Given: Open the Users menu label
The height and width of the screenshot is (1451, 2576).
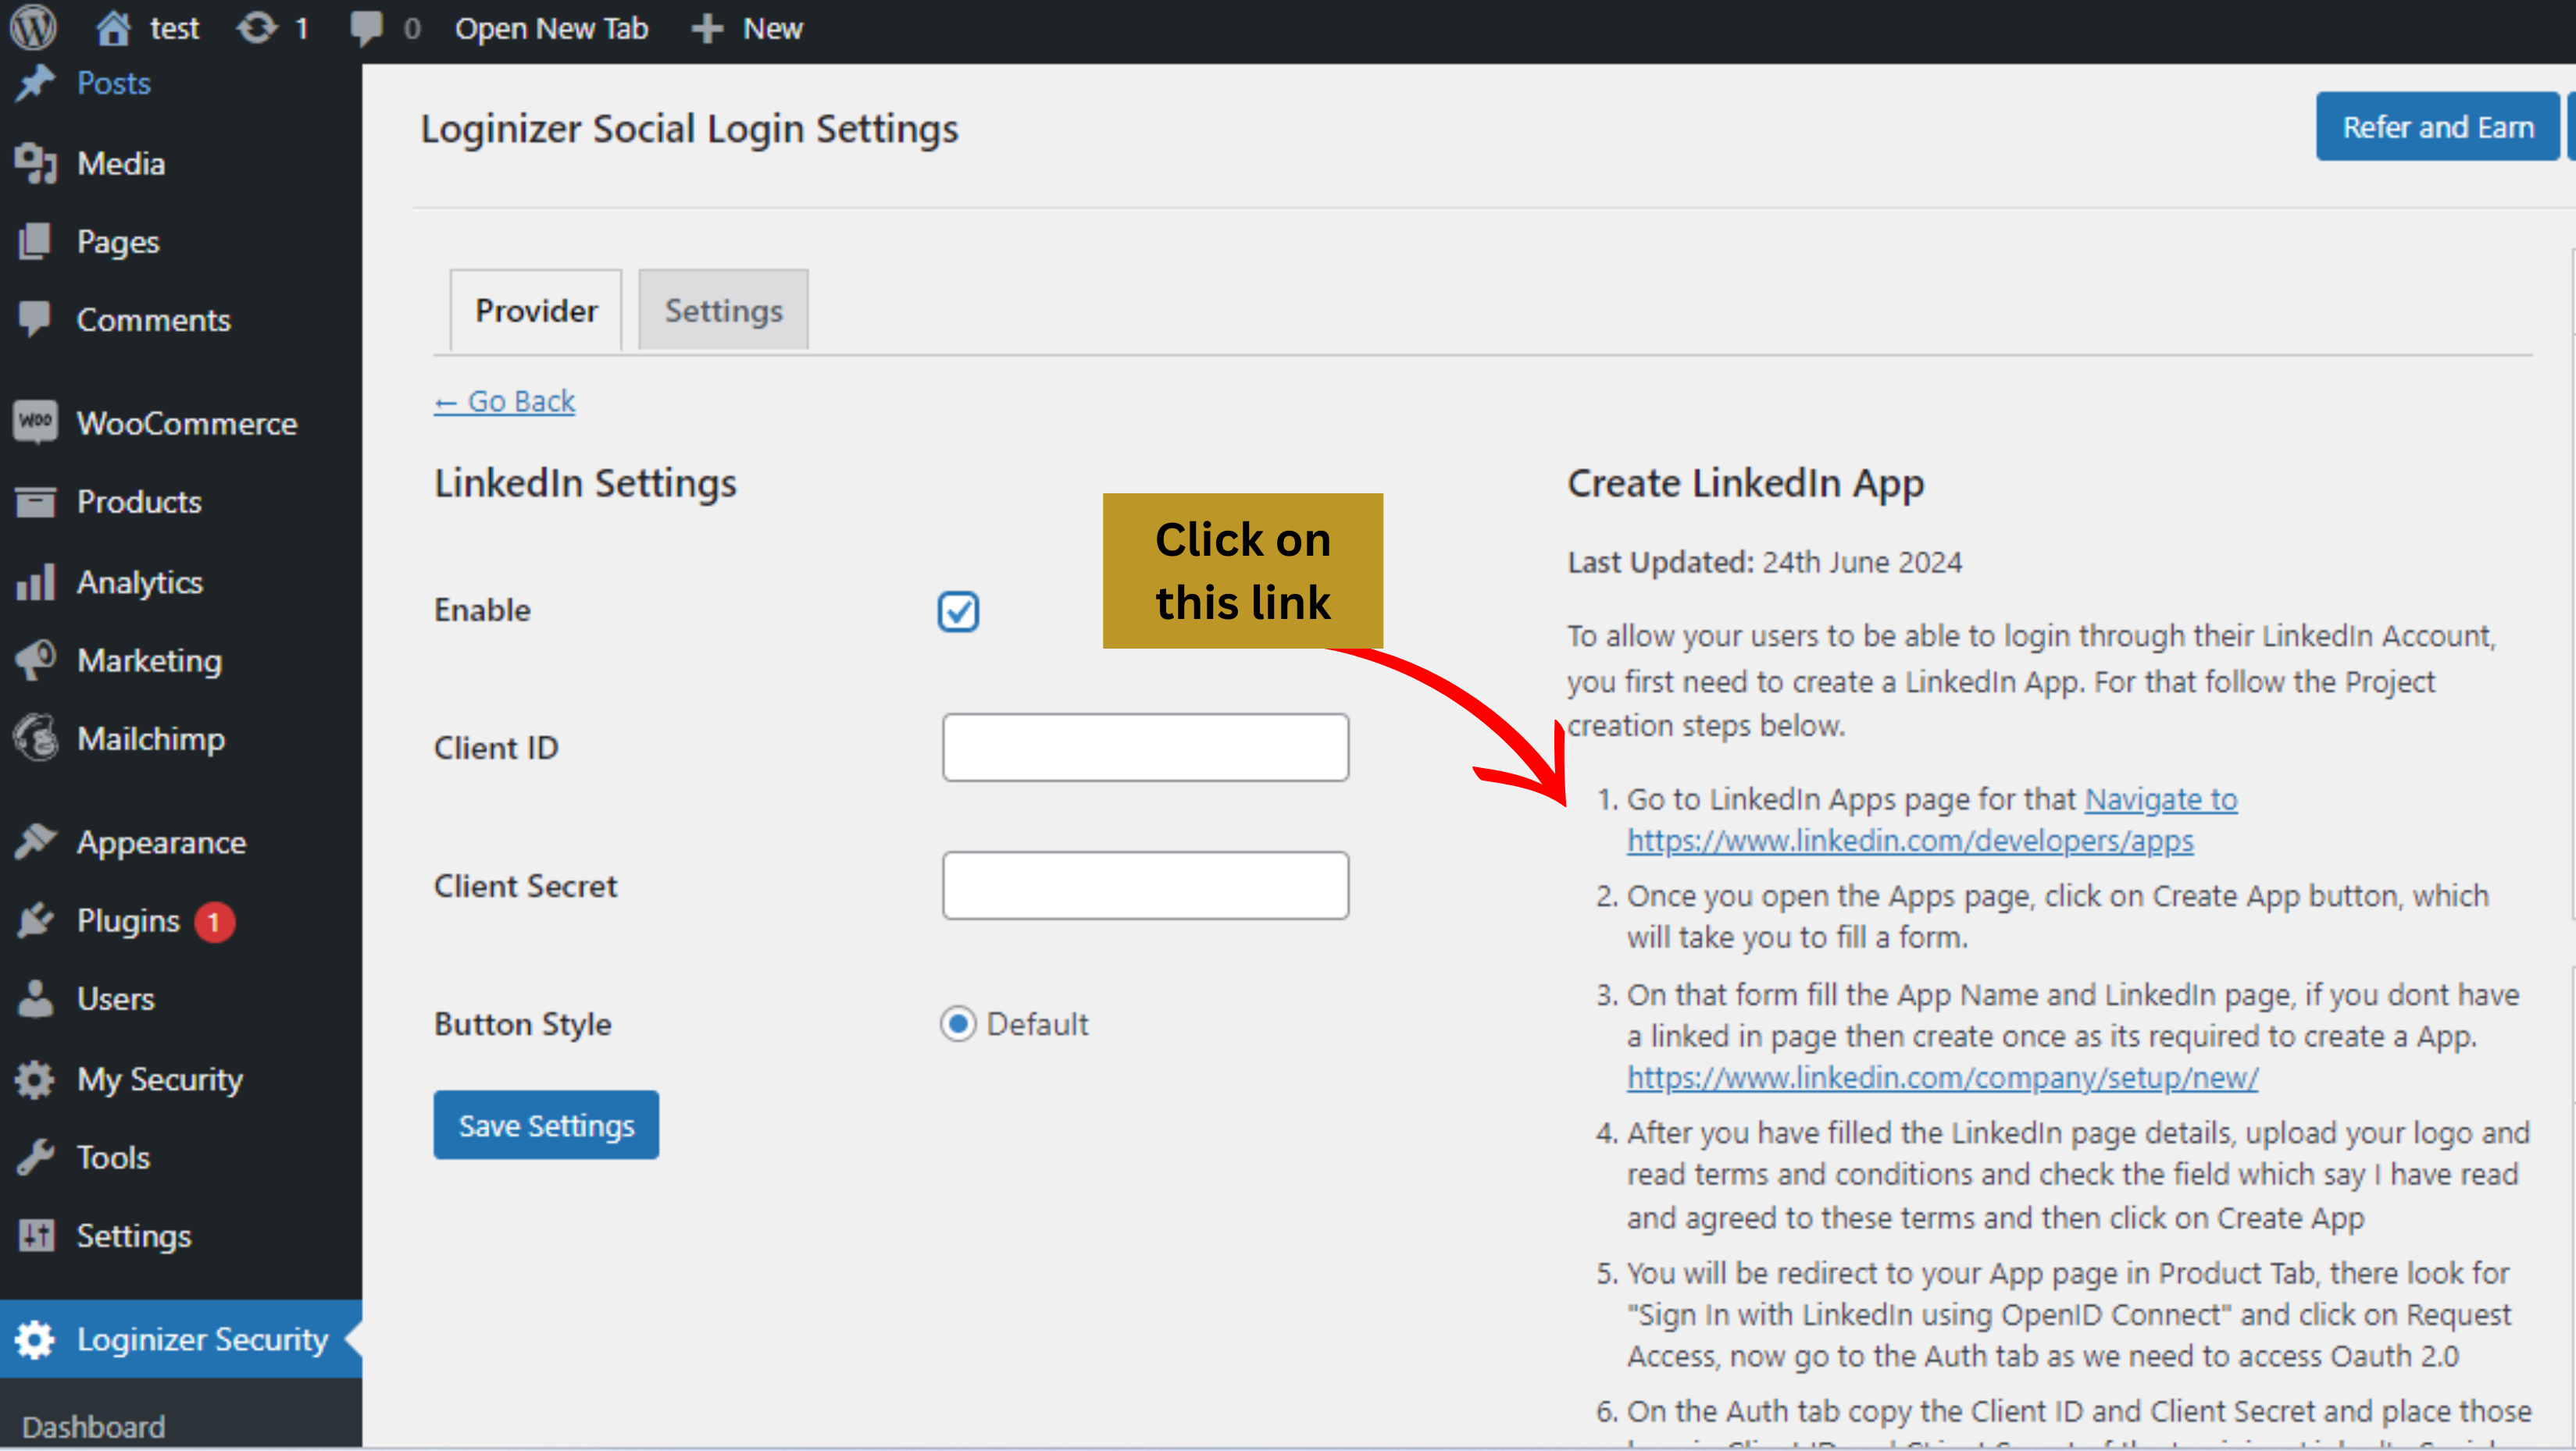Looking at the screenshot, I should (116, 998).
